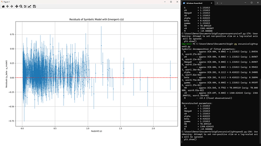Close the Windows PowerShell tab
This screenshot has height=146, width=261.
(x=211, y=3)
